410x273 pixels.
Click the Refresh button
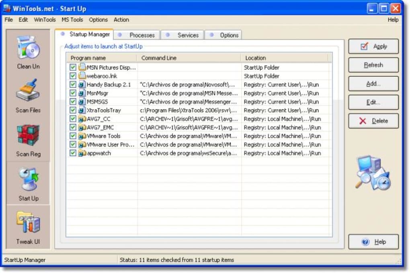click(373, 65)
